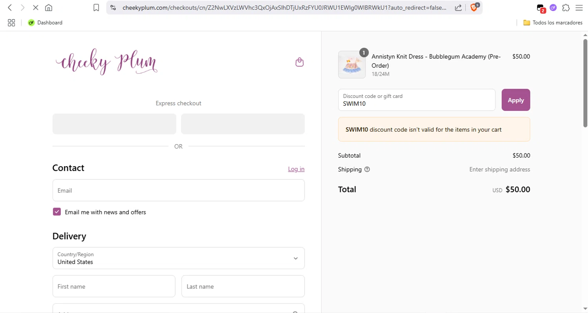
Task: Click the 18/24M size text
Action: 380,74
